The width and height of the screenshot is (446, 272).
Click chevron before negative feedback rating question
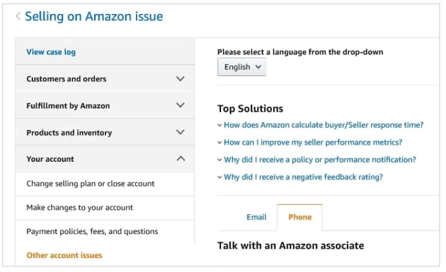(220, 177)
